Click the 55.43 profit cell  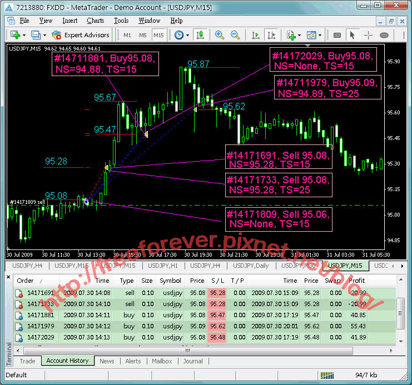358,326
